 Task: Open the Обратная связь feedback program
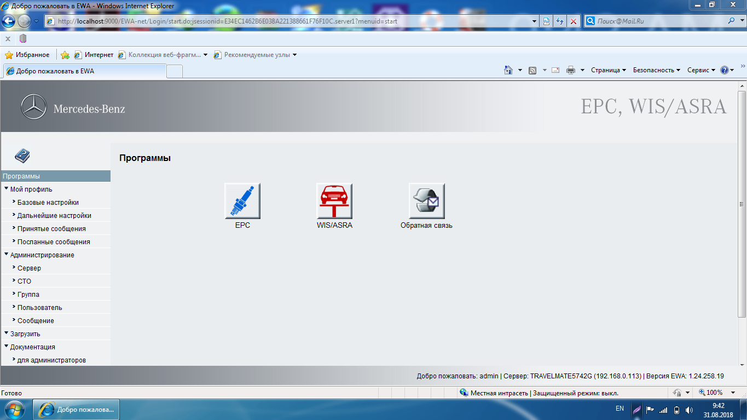[x=427, y=201]
